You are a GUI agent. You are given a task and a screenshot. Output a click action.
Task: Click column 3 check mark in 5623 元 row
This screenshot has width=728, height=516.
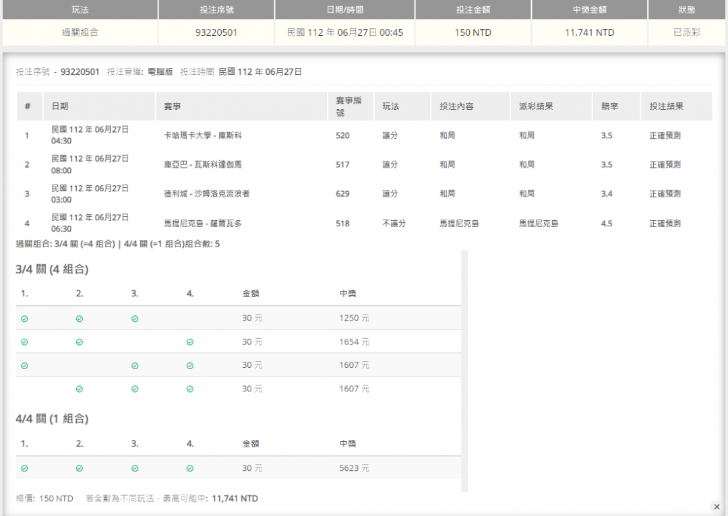(135, 468)
